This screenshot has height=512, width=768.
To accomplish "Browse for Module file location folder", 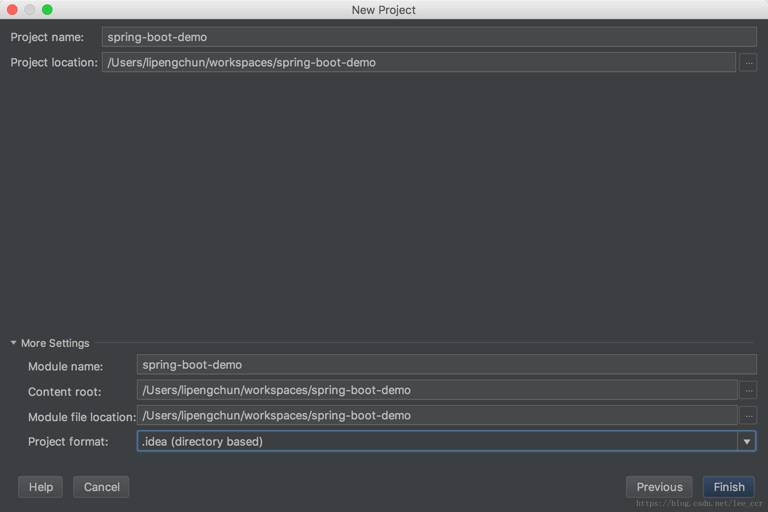I will tap(748, 415).
